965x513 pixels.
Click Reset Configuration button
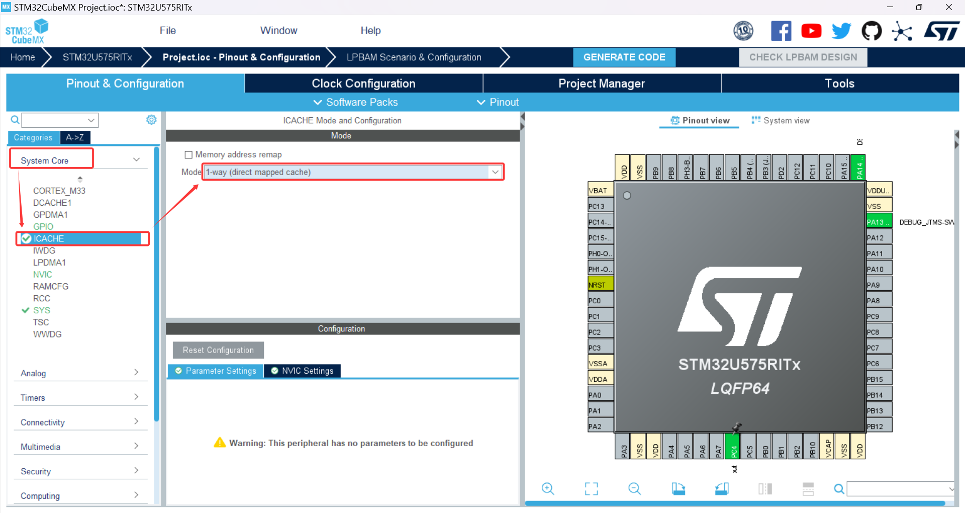pyautogui.click(x=218, y=350)
